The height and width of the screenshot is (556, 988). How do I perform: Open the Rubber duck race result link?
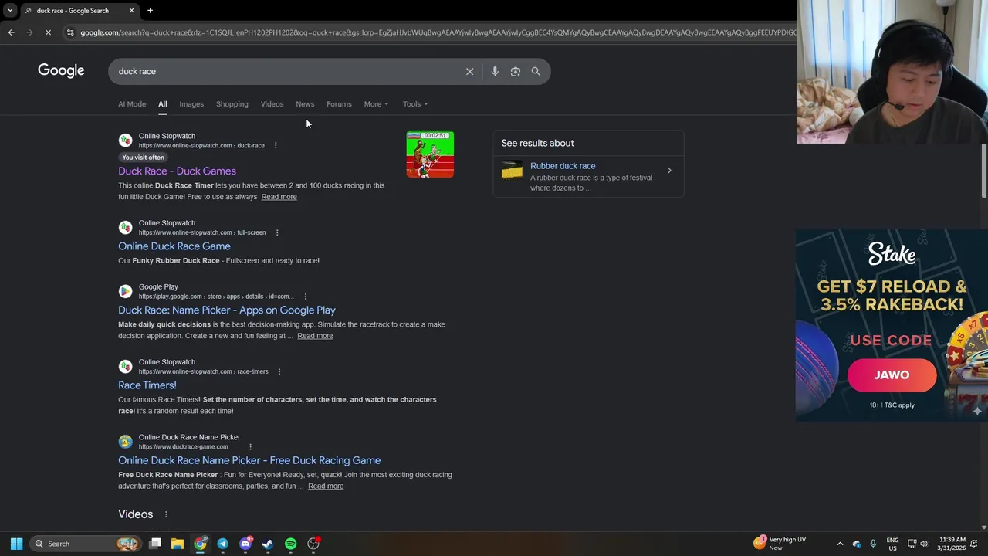[x=563, y=166]
